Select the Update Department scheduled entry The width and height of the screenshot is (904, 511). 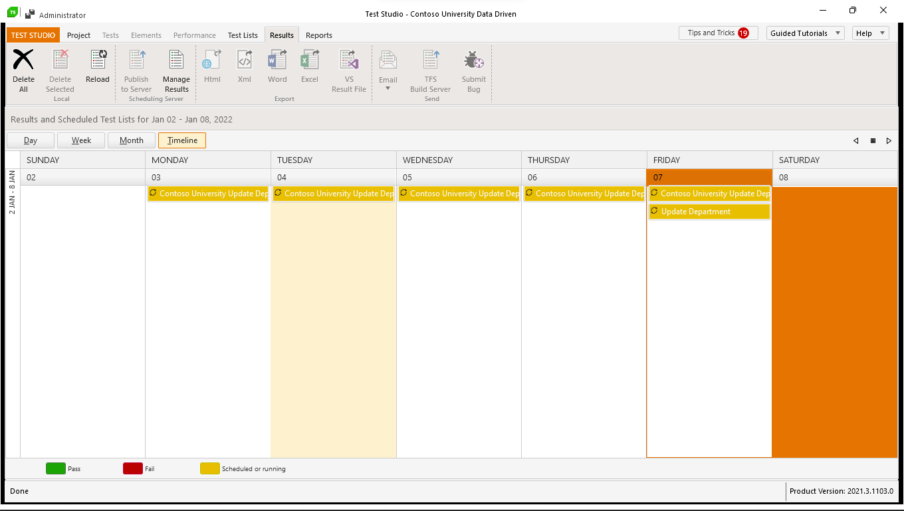tap(710, 212)
